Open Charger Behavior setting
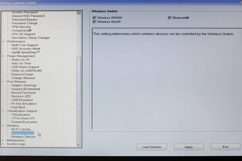Image resolution: width=242 pixels, height=161 pixels. 24,78
